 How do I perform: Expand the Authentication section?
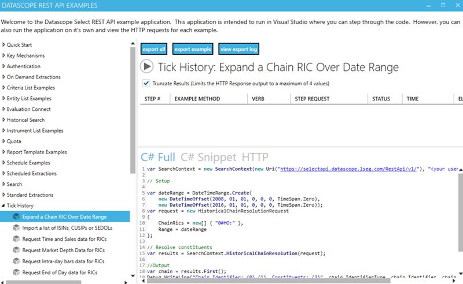4,66
